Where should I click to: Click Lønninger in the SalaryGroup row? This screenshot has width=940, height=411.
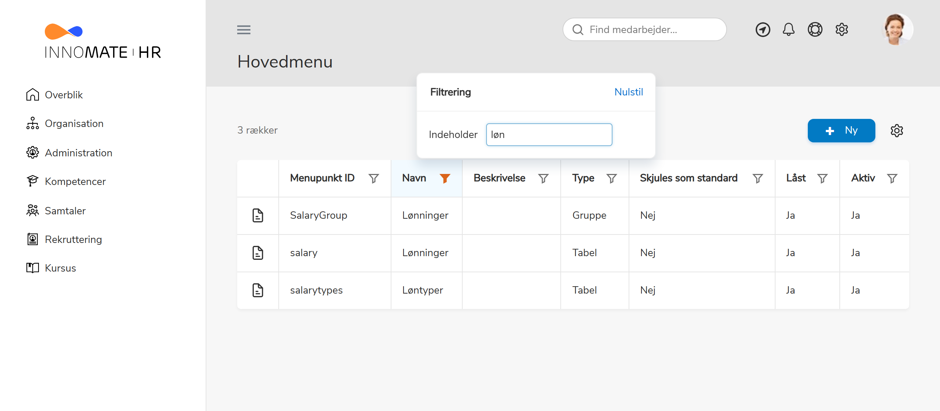[x=425, y=215]
